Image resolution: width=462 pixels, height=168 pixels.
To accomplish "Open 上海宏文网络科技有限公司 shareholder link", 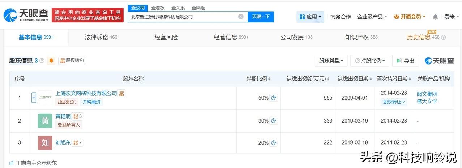I will point(86,93).
